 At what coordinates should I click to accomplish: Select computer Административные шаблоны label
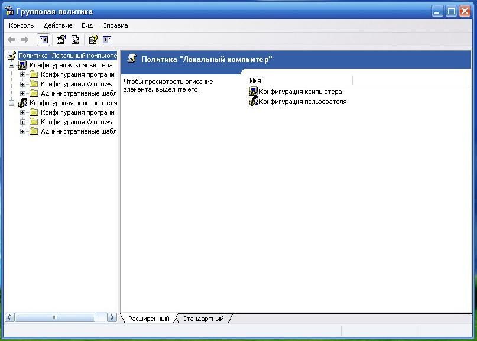[x=79, y=93]
